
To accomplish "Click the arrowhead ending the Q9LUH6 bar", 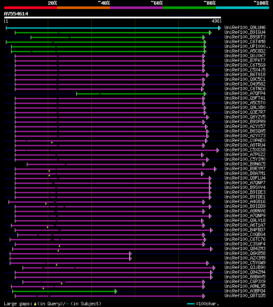I will (x=220, y=28).
